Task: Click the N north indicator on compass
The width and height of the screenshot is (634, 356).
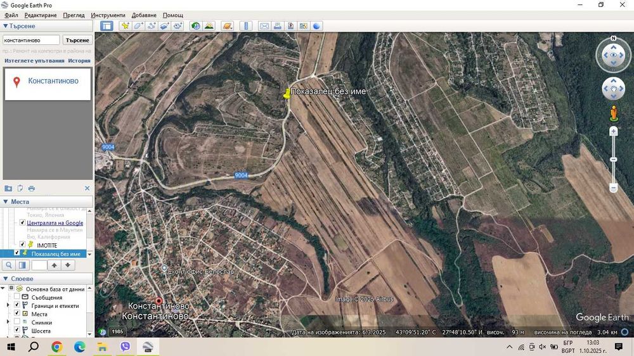Action: click(x=613, y=38)
